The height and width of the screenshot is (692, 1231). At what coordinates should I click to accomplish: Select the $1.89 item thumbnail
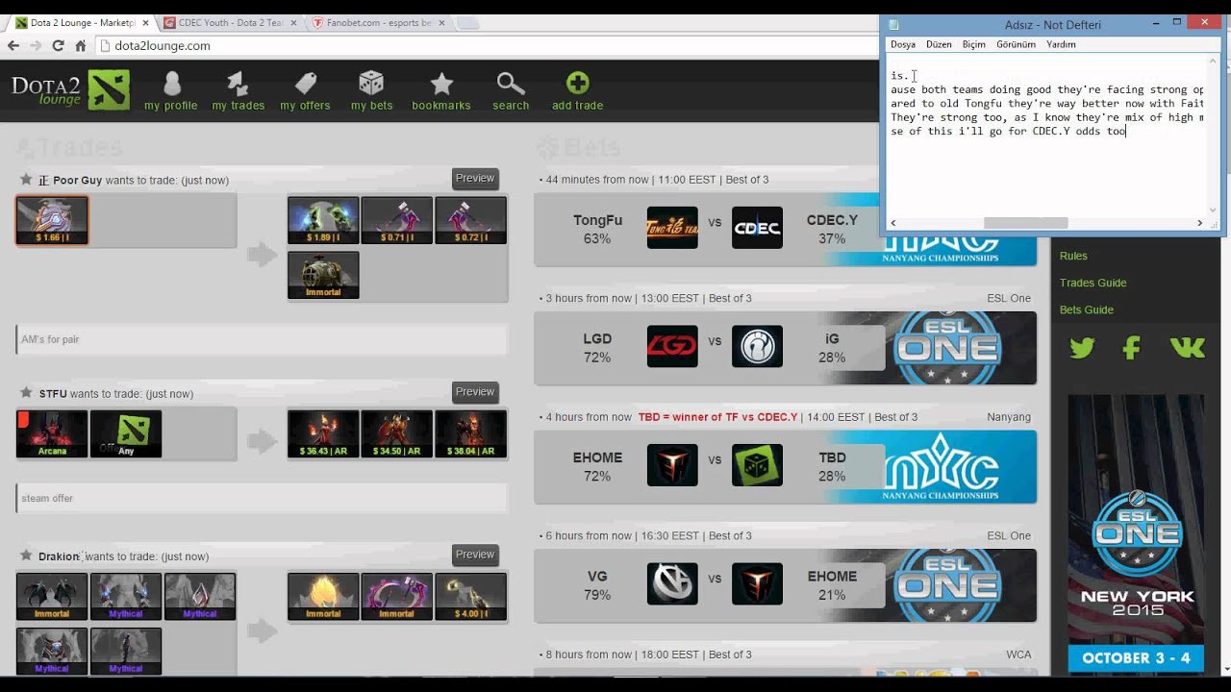pyautogui.click(x=323, y=221)
